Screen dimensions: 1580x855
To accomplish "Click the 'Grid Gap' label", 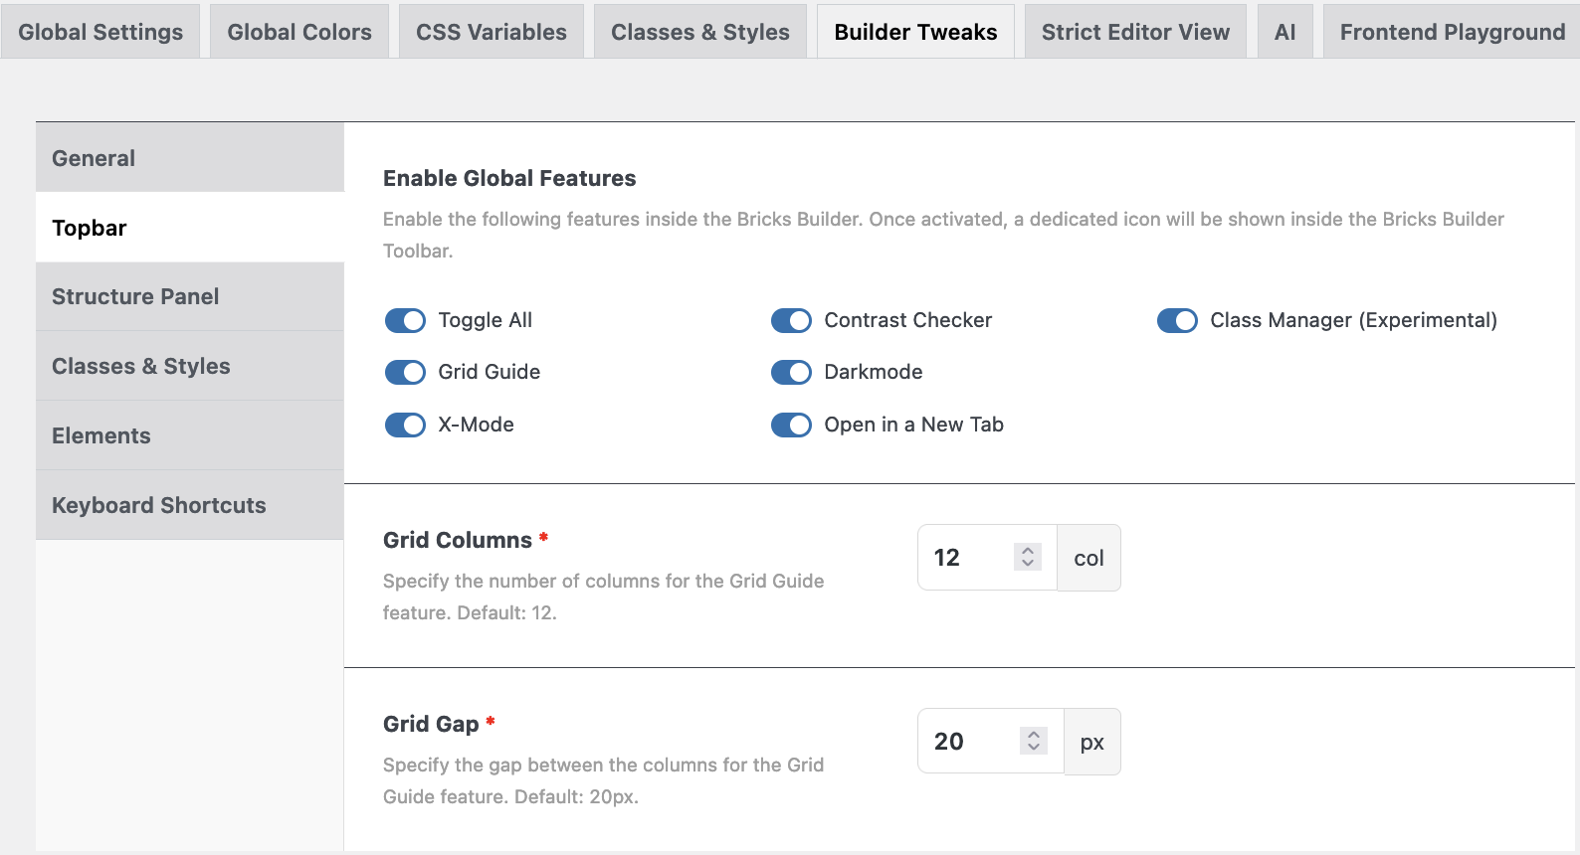I will pos(431,724).
